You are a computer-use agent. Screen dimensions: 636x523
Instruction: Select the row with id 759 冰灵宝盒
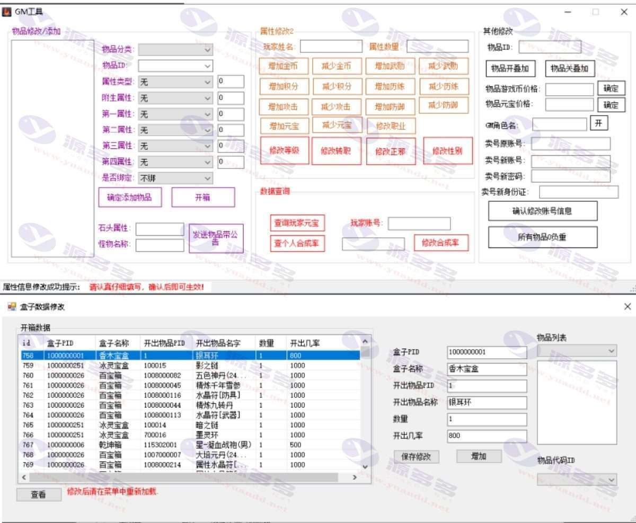(x=159, y=366)
